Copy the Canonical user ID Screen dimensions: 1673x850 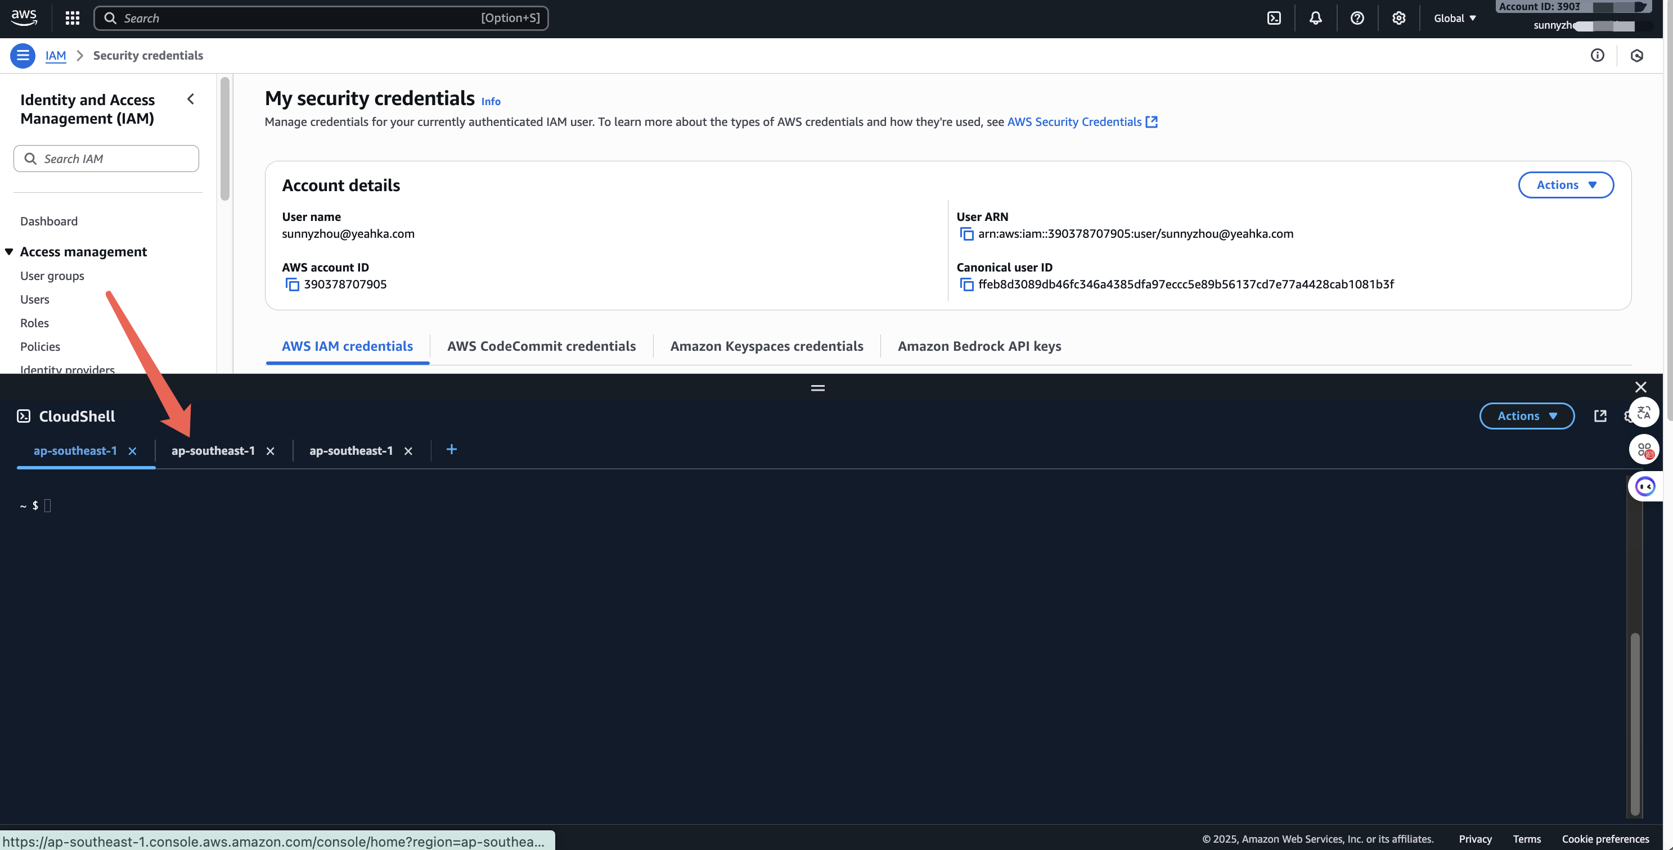click(x=966, y=285)
